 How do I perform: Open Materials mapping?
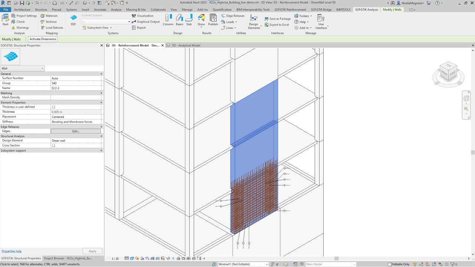coord(49,16)
